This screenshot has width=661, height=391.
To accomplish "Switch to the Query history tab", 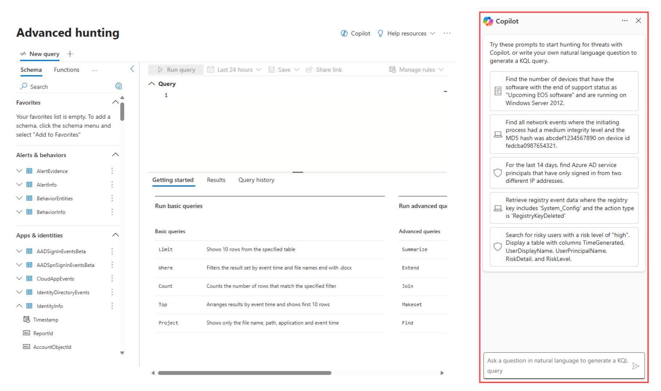I will click(x=256, y=180).
